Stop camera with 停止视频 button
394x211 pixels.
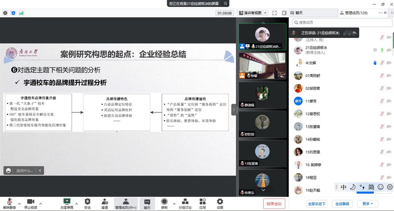click(31, 203)
